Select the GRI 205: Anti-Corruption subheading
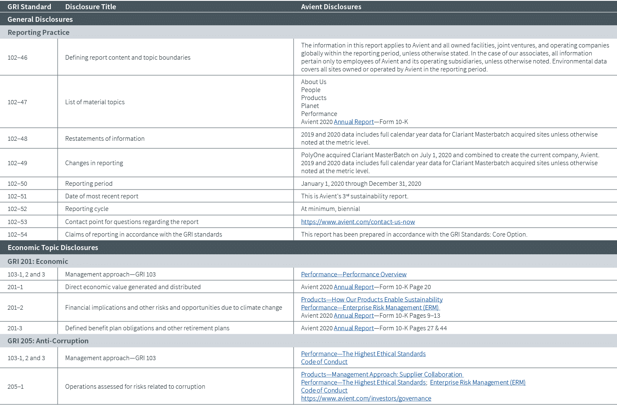The width and height of the screenshot is (617, 411). (48, 341)
